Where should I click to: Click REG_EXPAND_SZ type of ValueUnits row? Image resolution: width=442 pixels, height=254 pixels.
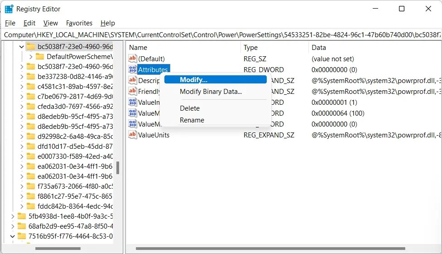point(269,135)
